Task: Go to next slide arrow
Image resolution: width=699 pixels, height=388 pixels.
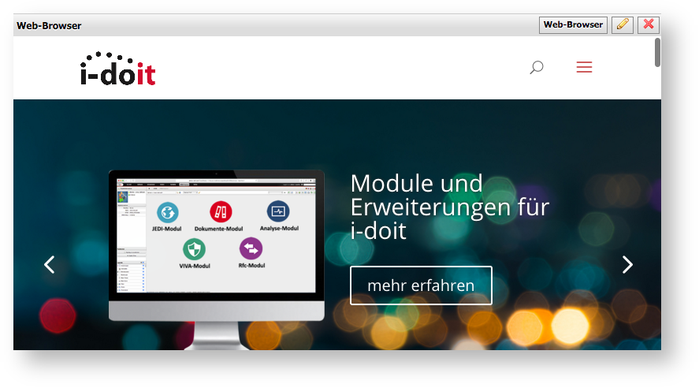Action: pyautogui.click(x=627, y=264)
